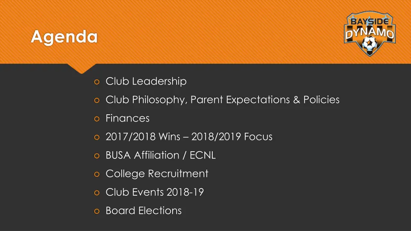Screen dimensions: 411x231
Task: Click the Club Leadership agenda item
Action: click(x=146, y=81)
